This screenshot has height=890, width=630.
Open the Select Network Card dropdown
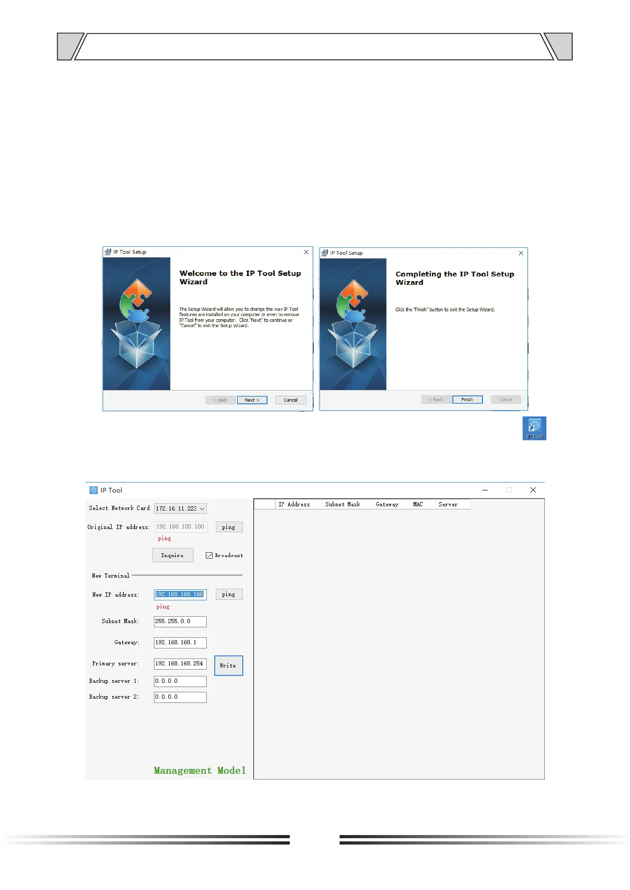[x=180, y=508]
